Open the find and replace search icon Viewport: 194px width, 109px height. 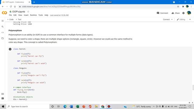[x=3, y=27]
